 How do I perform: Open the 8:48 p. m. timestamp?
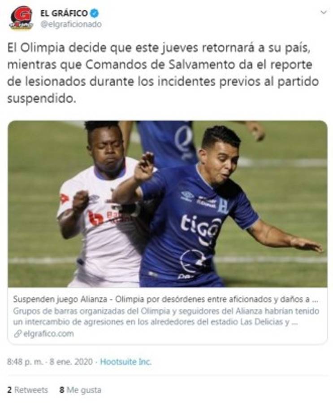25,362
